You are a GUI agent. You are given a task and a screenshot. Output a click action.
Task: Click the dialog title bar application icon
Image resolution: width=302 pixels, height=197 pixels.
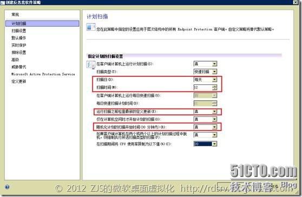[3, 3]
